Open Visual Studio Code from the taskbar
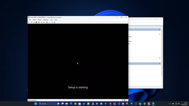Screen dimensions: 189x106 pos(119,104)
